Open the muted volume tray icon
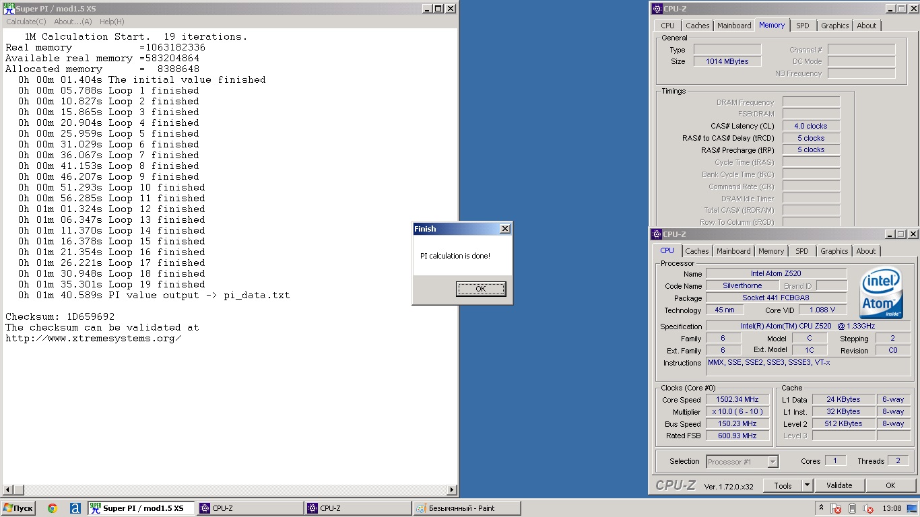920x517 pixels. 868,508
